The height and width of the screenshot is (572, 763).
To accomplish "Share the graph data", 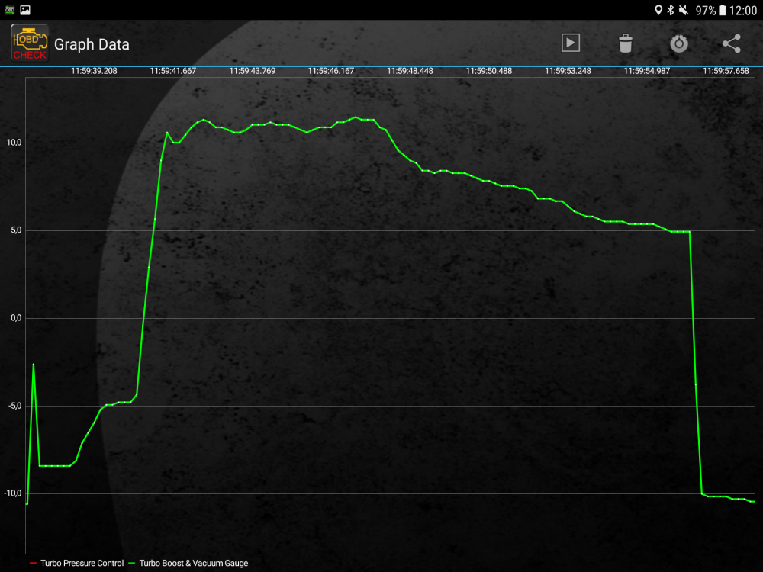I will pos(731,43).
